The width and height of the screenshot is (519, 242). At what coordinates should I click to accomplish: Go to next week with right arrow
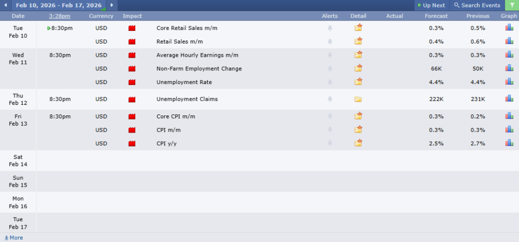coord(112,6)
